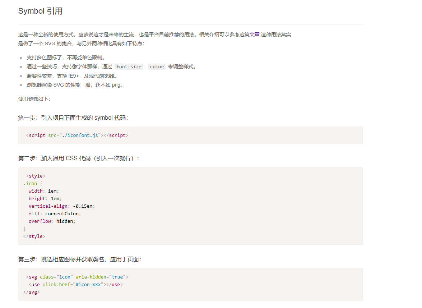Image resolution: width=422 pixels, height=308 pixels.
Task: Click the closing </style> tag line
Action: pos(34,236)
